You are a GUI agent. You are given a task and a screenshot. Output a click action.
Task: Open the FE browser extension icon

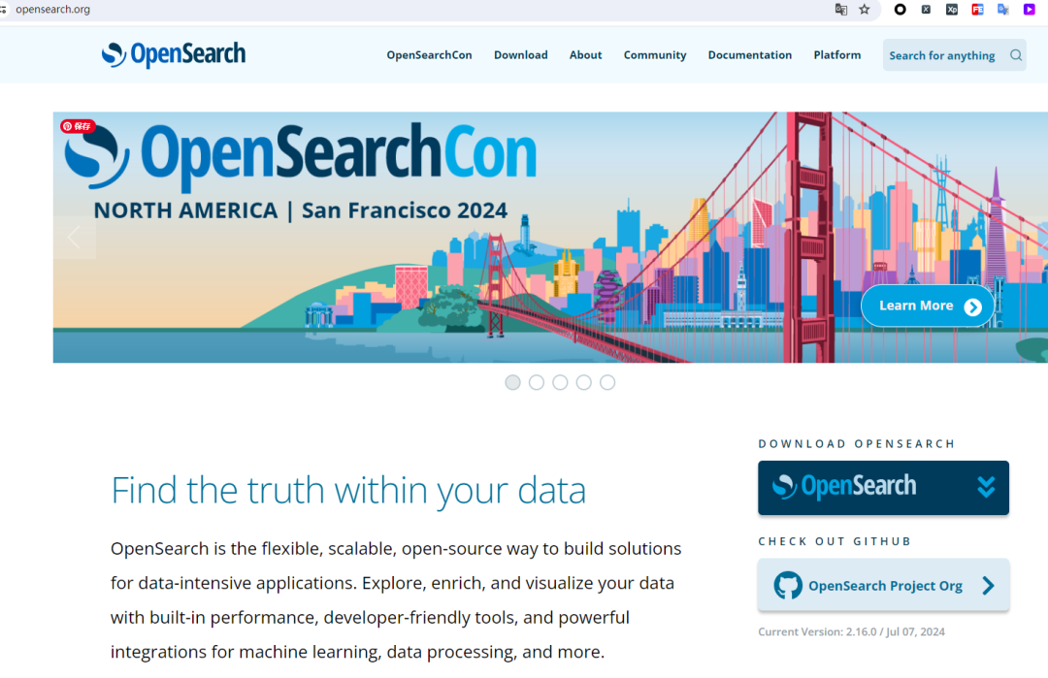tap(977, 10)
